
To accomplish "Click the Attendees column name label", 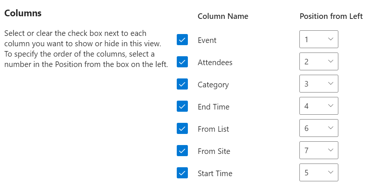I will point(215,62).
